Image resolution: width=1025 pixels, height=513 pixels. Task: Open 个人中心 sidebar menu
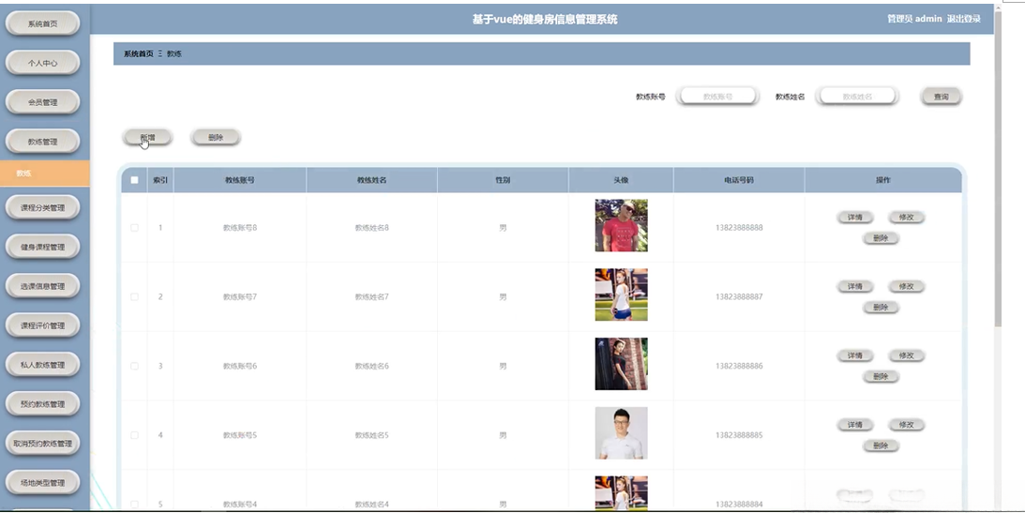[42, 63]
